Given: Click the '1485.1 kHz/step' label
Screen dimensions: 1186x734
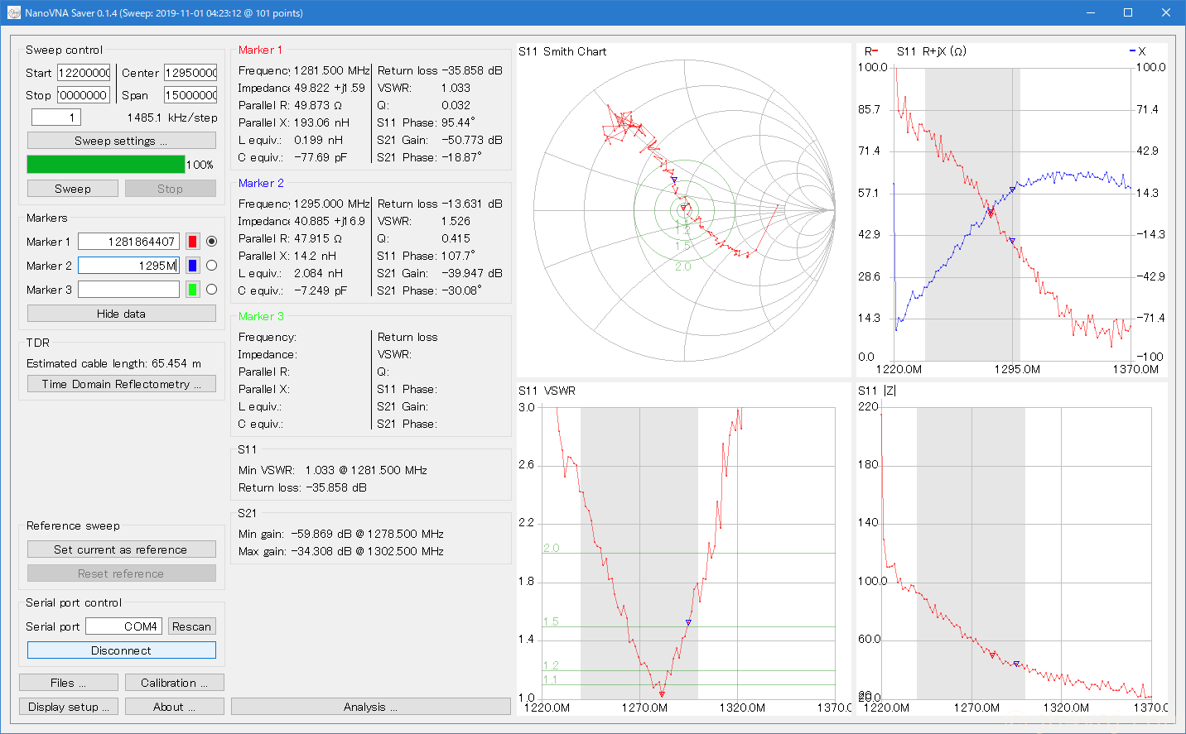Looking at the screenshot, I should (172, 118).
